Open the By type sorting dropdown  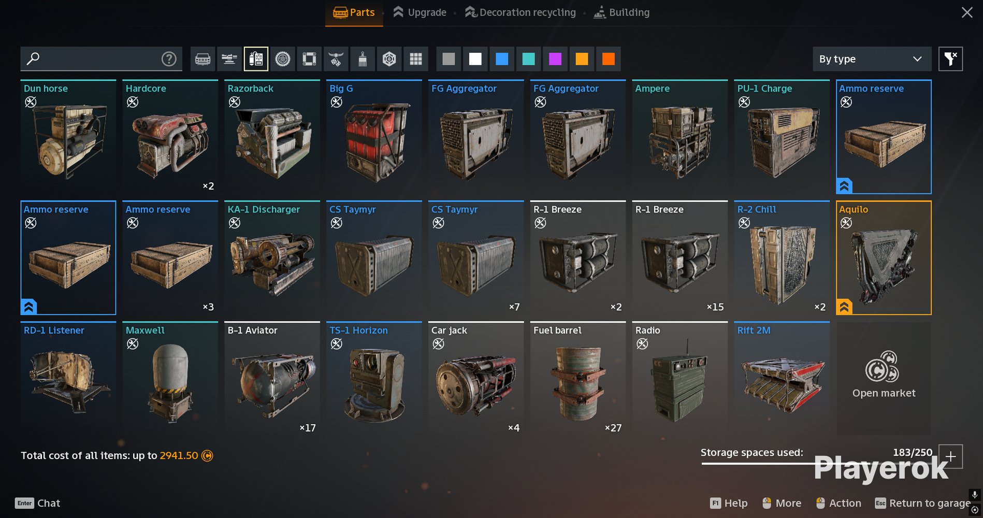tap(872, 59)
